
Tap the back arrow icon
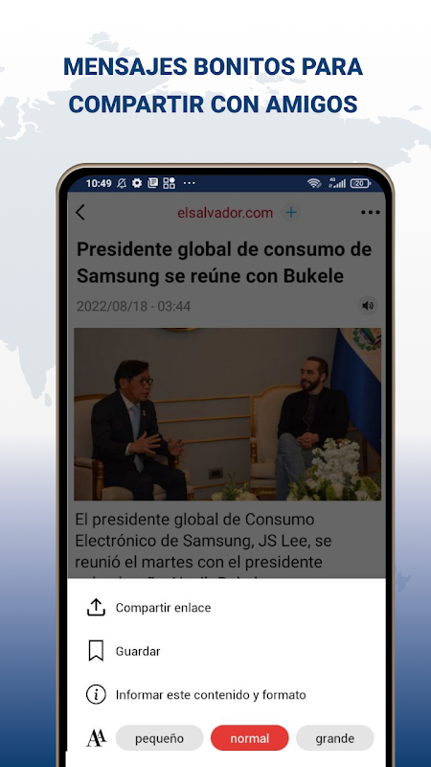coord(80,212)
